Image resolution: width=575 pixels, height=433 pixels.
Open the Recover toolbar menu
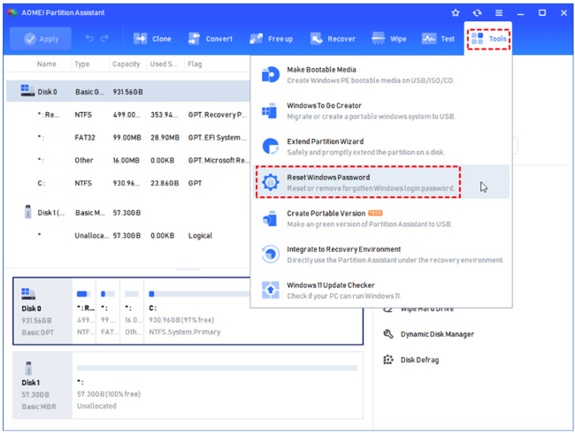333,39
